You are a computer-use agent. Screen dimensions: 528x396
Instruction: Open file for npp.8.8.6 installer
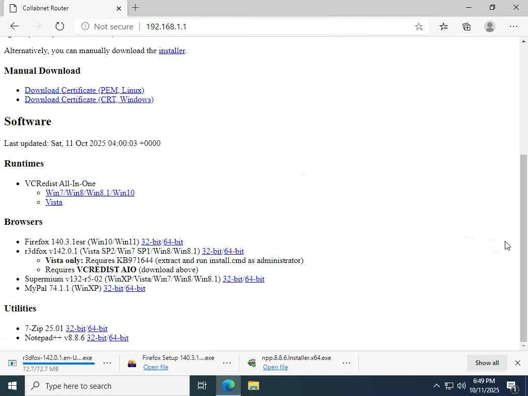(x=275, y=367)
